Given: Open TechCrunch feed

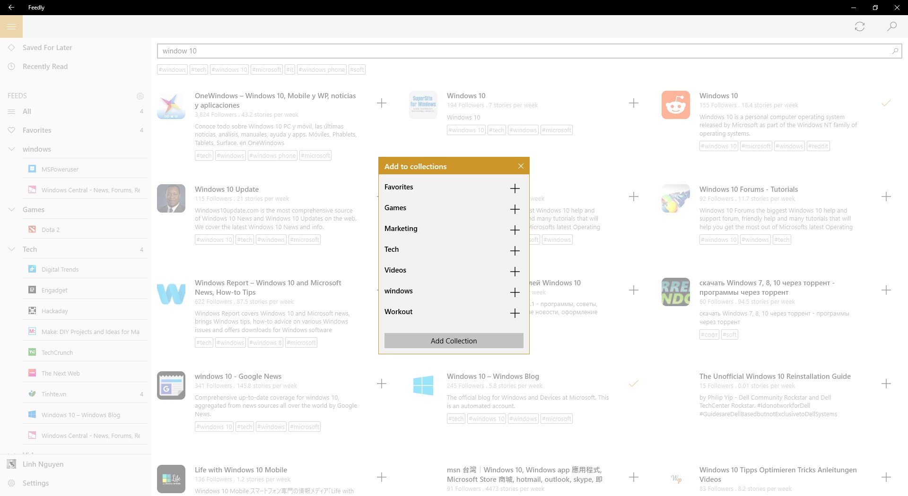Looking at the screenshot, I should [x=85, y=352].
